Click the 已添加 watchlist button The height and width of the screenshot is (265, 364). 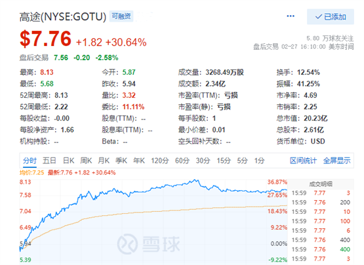click(x=331, y=16)
